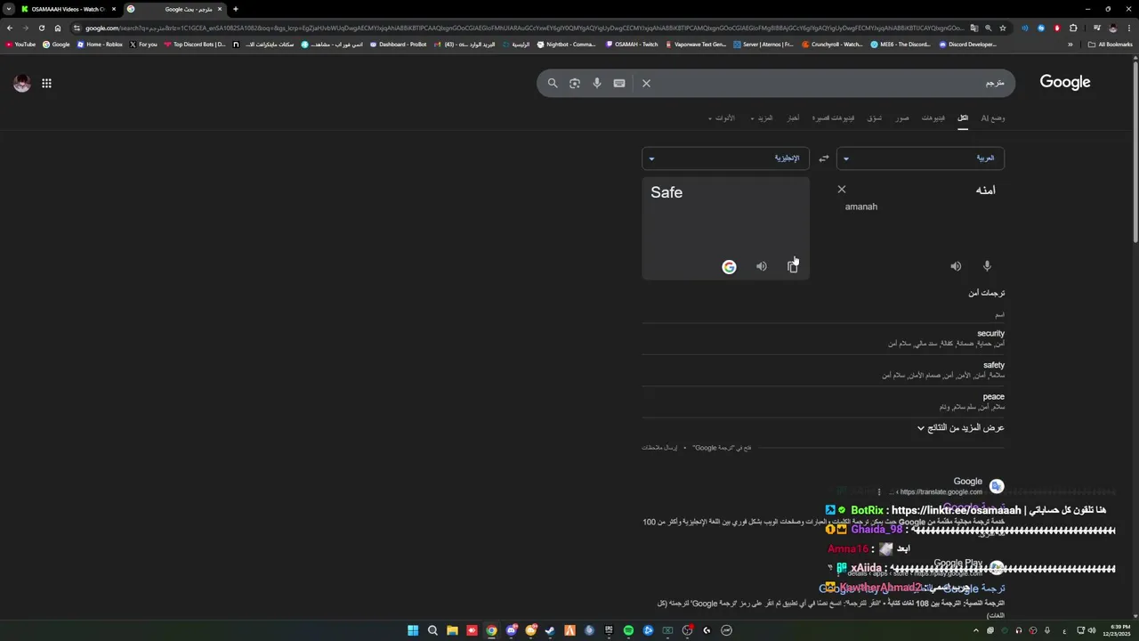This screenshot has width=1139, height=641.
Task: Open the Crunchyroll bookmark
Action: tap(832, 44)
